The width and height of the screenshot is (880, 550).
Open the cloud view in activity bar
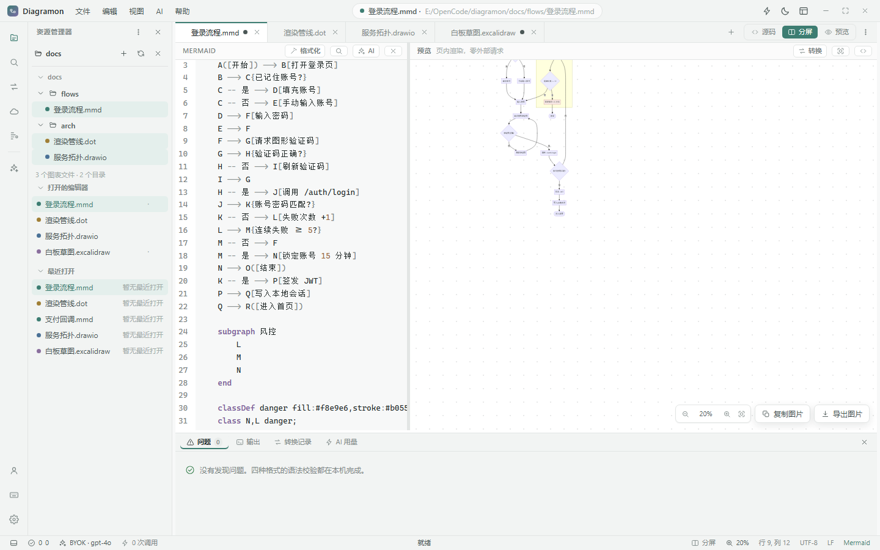pos(14,111)
